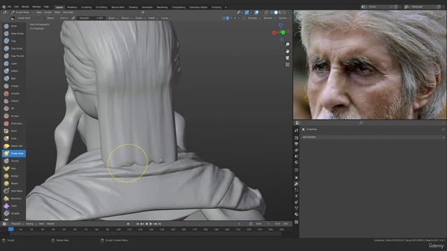Select the Smooth brush
Viewport: 447px width, 251px height.
(x=13, y=93)
